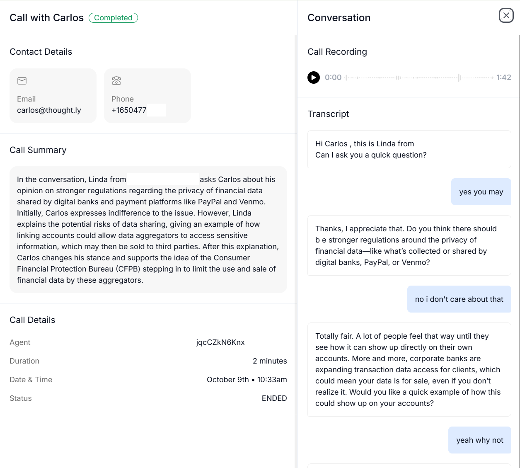Play the call recording
Viewport: 520px width, 468px height.
[x=314, y=78]
